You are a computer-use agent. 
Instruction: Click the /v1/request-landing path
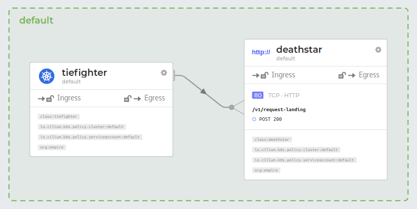(x=279, y=110)
